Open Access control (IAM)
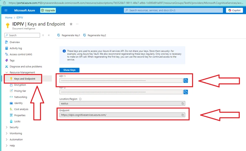 coord(21,54)
